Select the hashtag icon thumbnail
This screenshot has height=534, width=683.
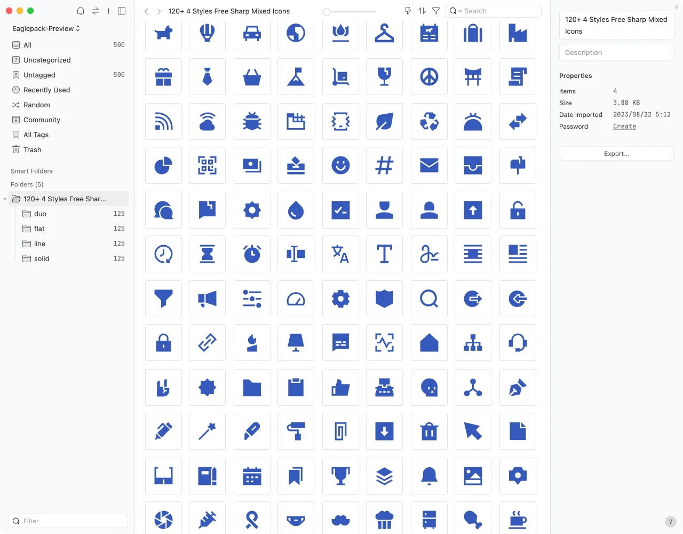click(x=384, y=166)
